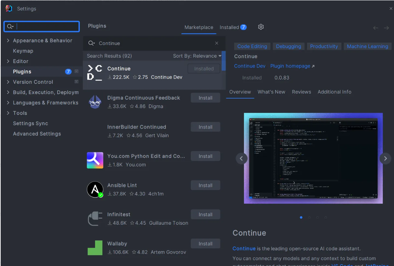Click the Continue plugin screenshot preview
This screenshot has width=394, height=266.
coord(313,158)
